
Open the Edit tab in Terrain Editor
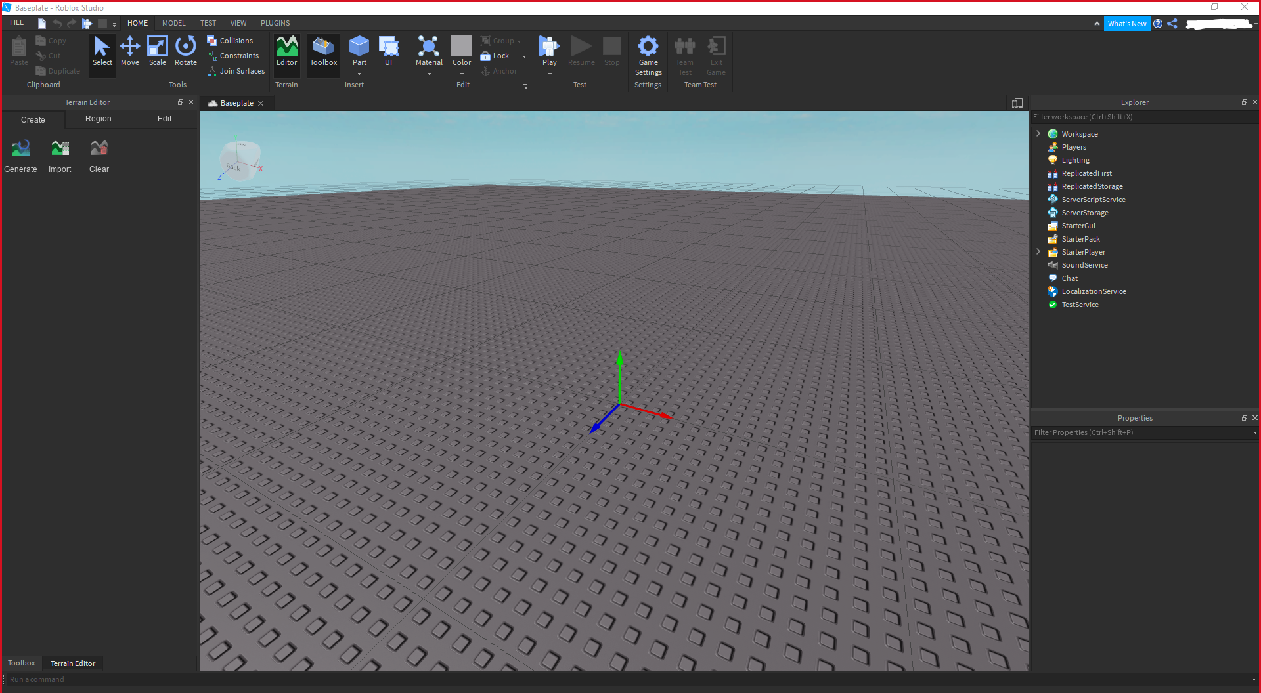164,119
